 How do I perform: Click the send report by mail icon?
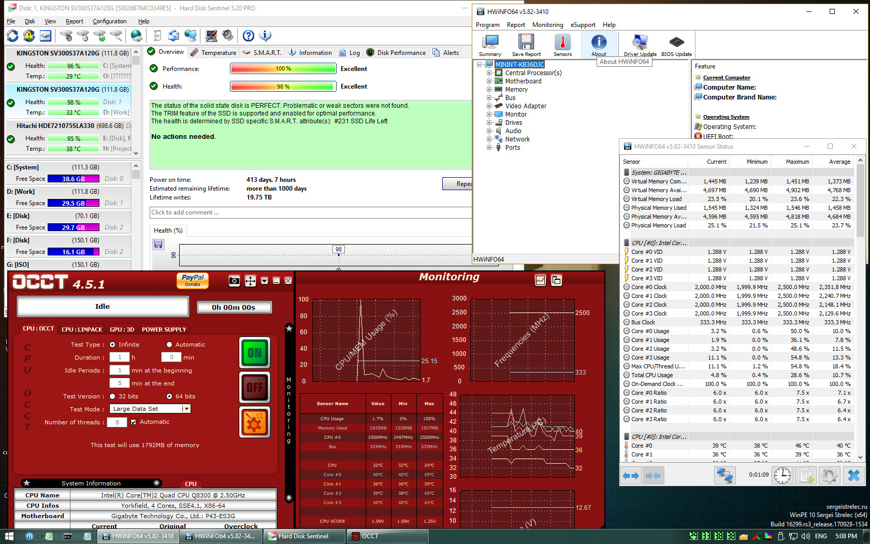pos(174,36)
